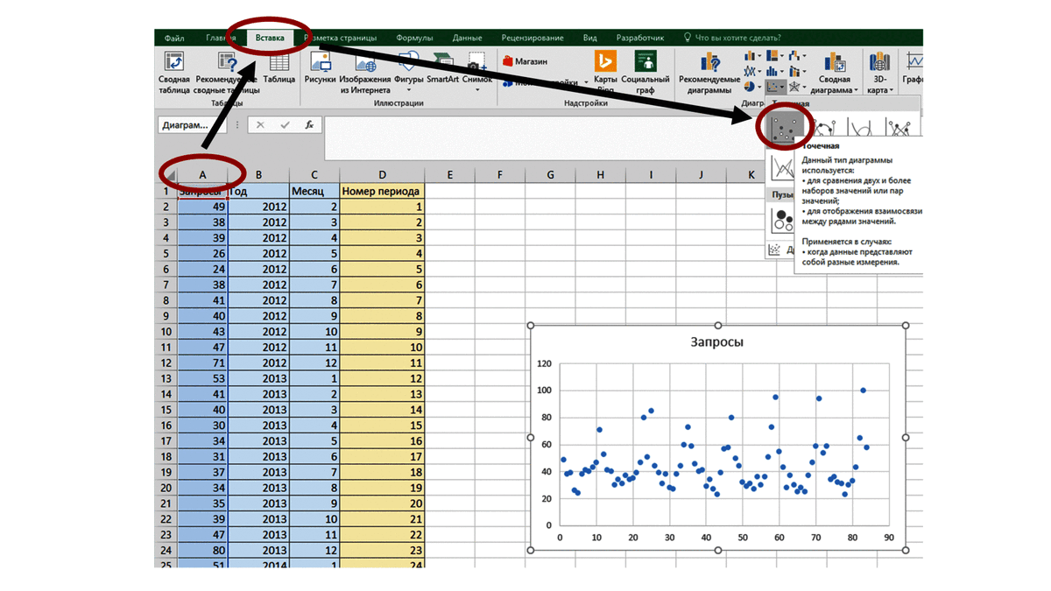Select column A header

click(202, 175)
